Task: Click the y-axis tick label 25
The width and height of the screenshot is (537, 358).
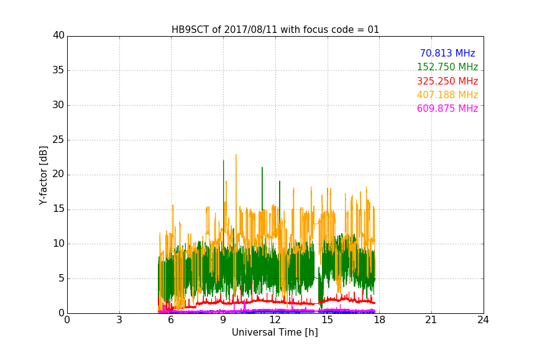Action: [58, 139]
